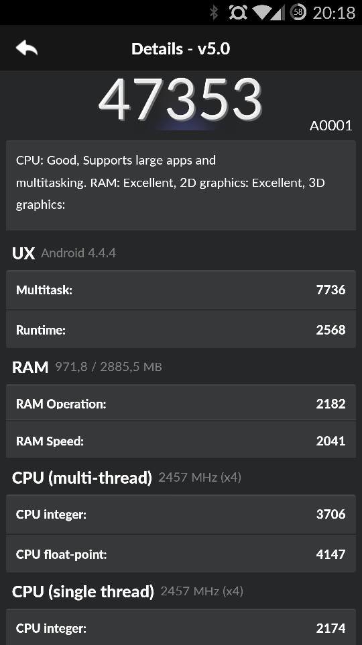Select the Multitask score row
This screenshot has height=645, width=362.
coord(181,290)
